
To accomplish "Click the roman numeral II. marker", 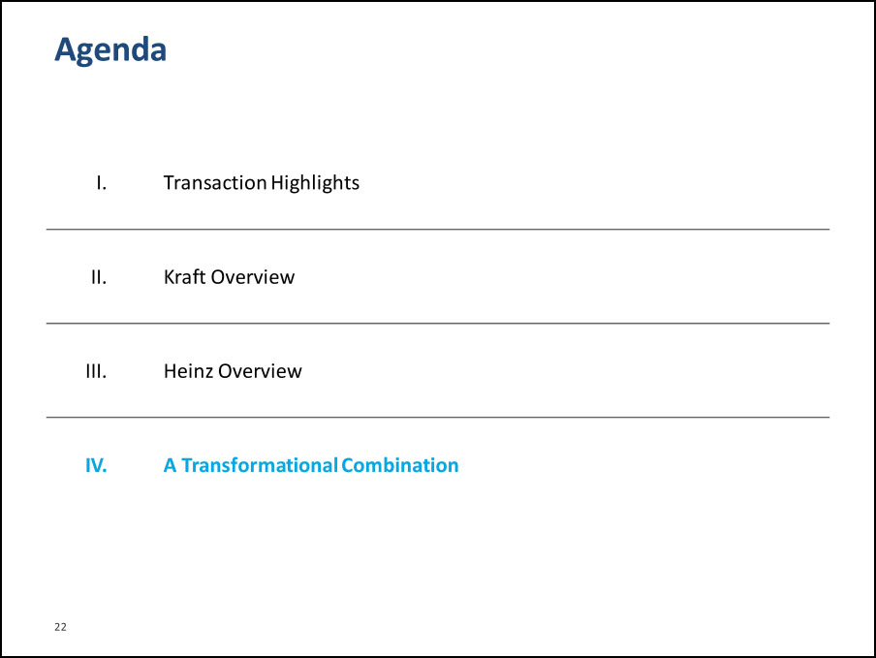I will 98,277.
